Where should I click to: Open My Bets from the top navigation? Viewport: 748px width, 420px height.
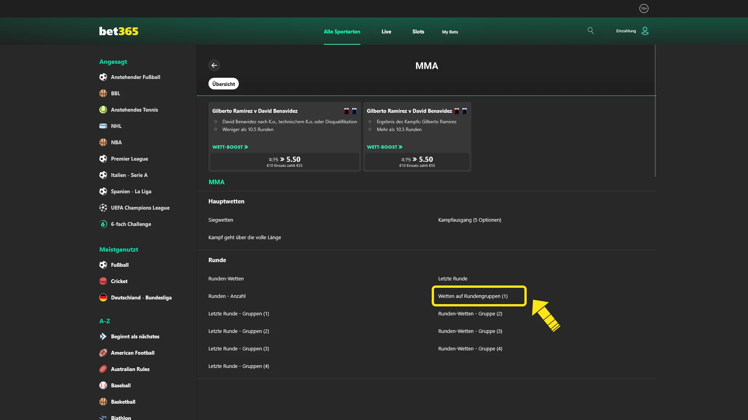tap(450, 32)
